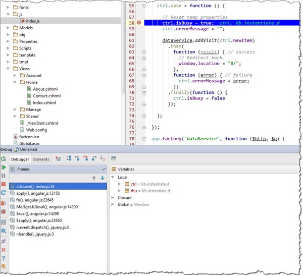Select the Web.config file in project tree
This screenshot has width=303, height=276.
click(36, 130)
